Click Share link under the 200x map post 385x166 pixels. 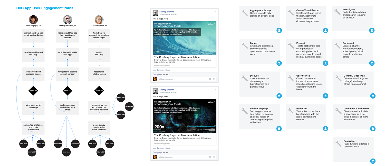168,148
